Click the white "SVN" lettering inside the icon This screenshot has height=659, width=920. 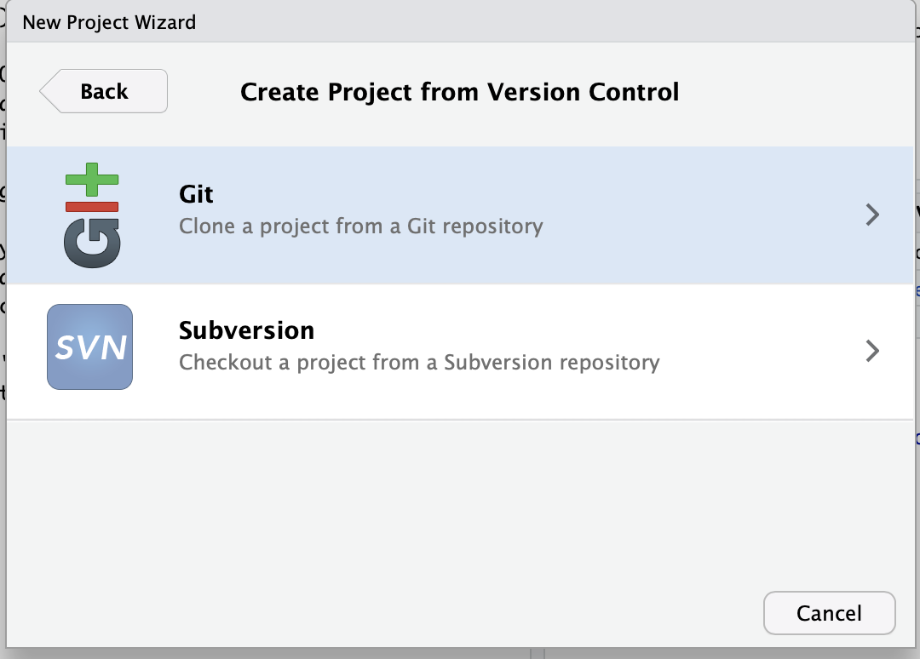[x=90, y=347]
